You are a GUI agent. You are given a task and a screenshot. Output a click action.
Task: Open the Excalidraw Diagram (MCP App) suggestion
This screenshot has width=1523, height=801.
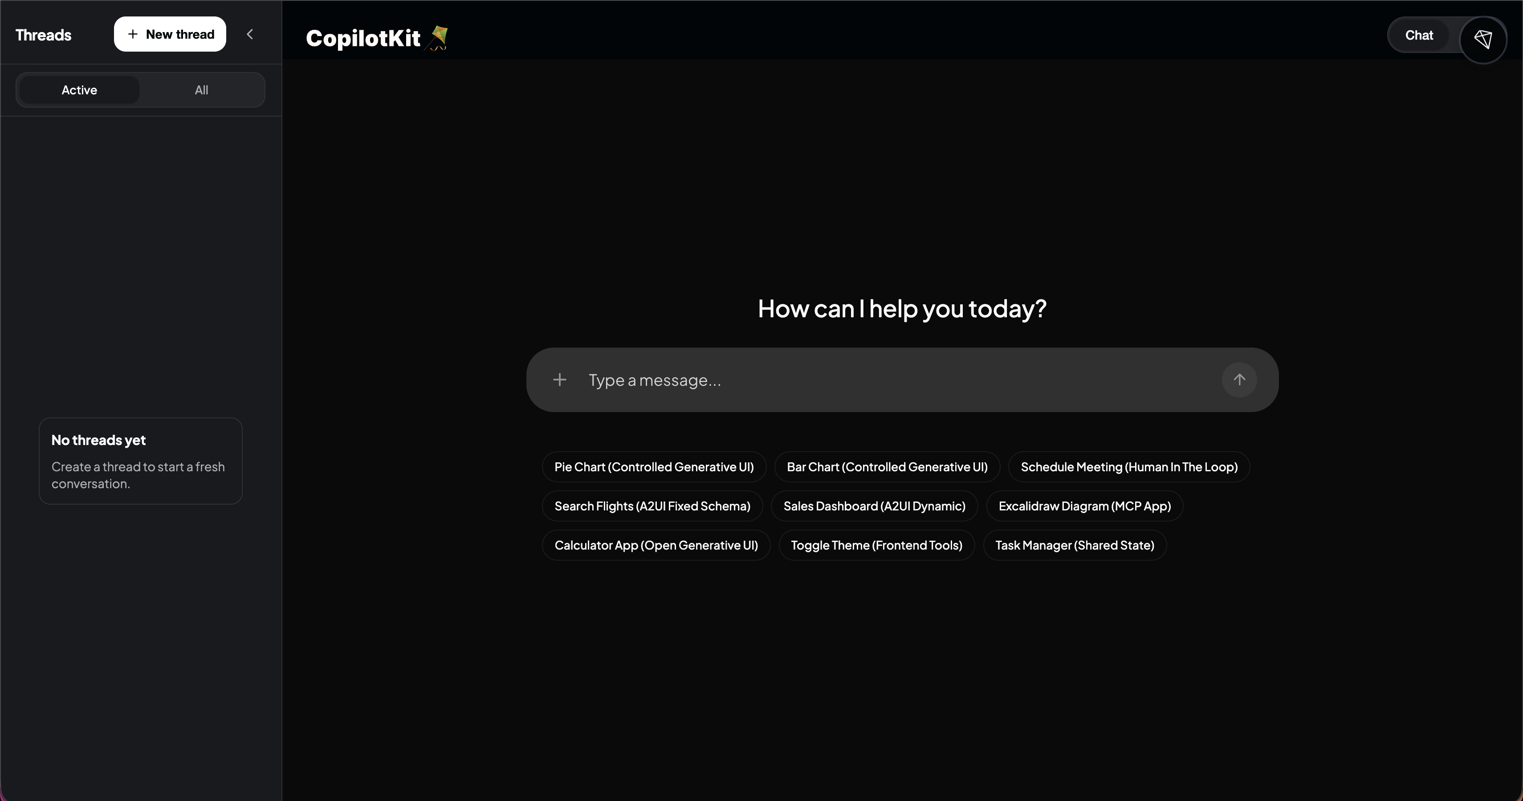coord(1084,506)
